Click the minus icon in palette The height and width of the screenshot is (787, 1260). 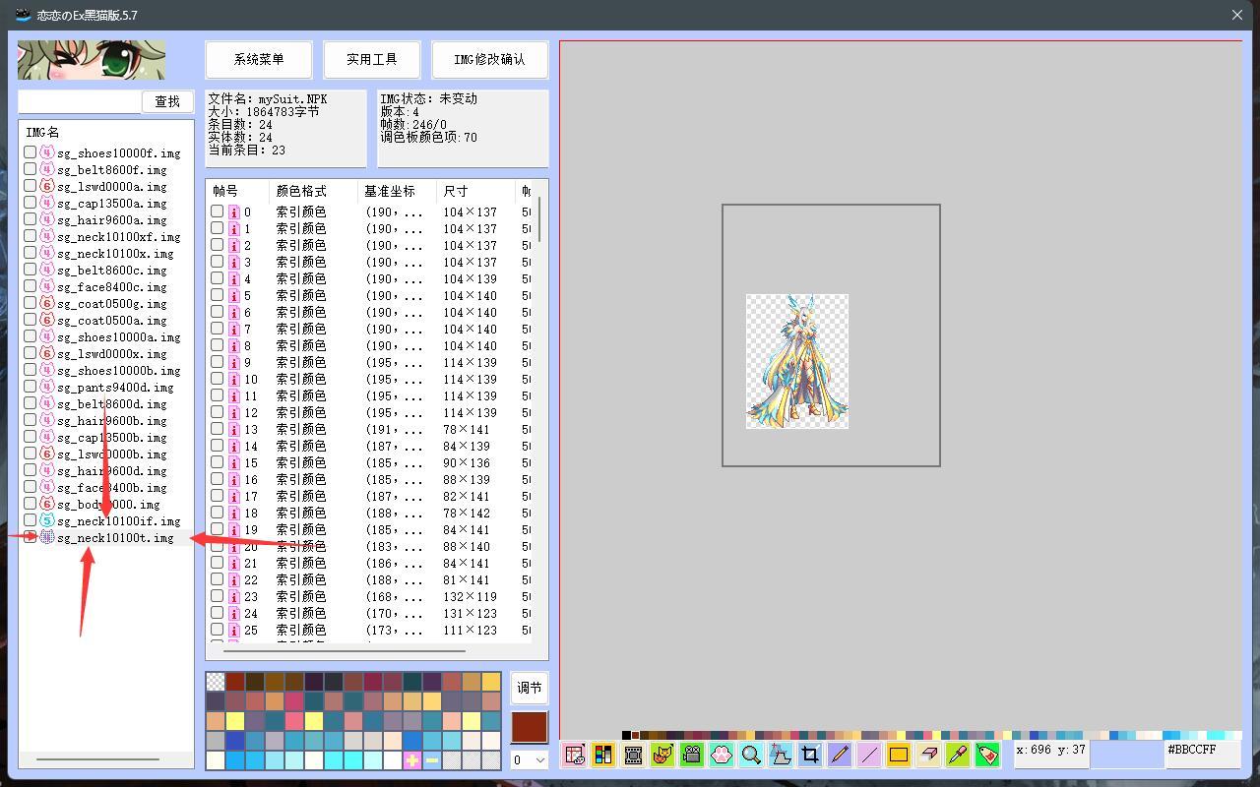tap(432, 760)
